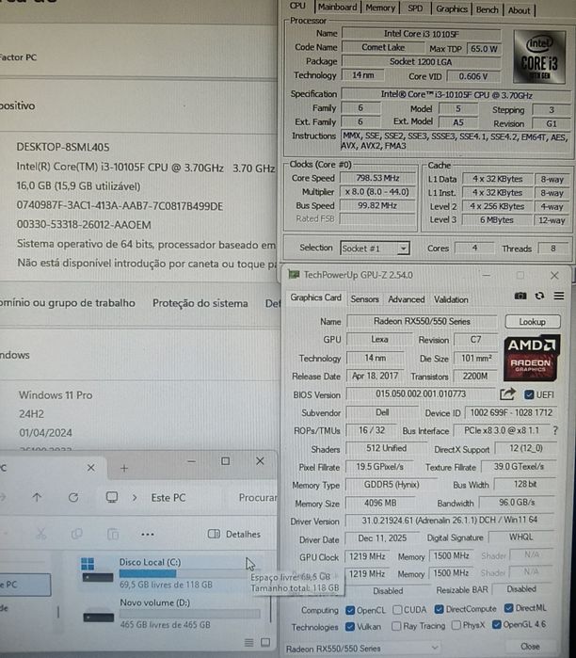The height and width of the screenshot is (658, 576).
Task: Click the Driver Version field in GPU-Z
Action: point(449,520)
